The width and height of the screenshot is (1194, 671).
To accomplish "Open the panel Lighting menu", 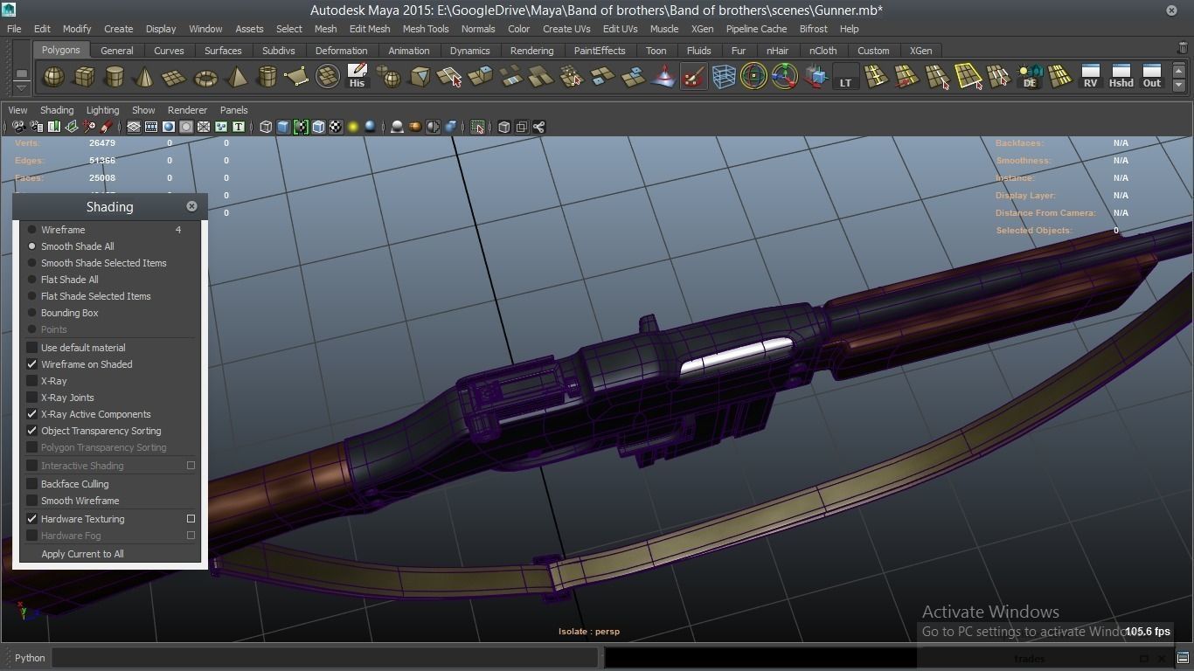I will coord(102,110).
